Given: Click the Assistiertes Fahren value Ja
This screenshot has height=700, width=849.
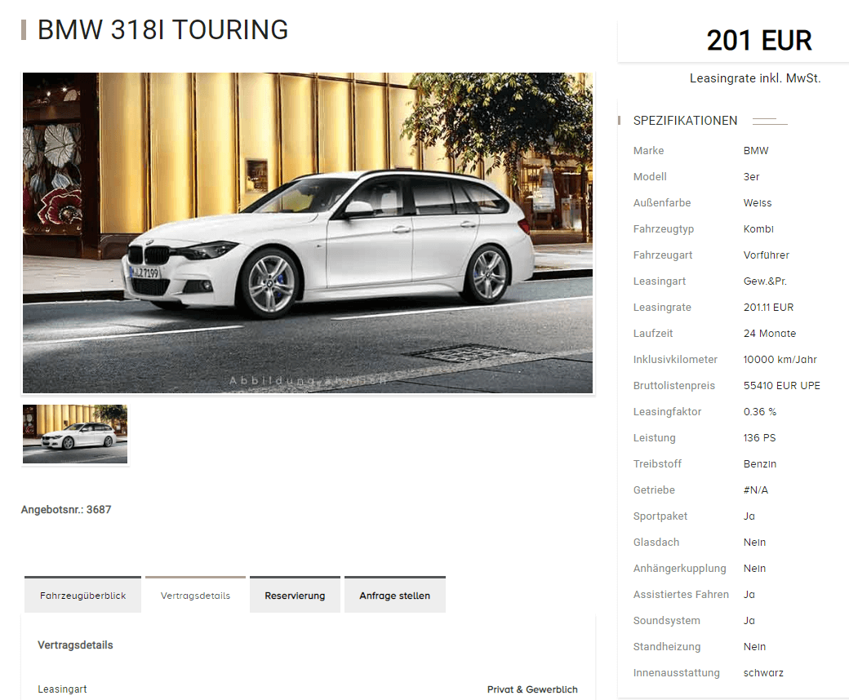Looking at the screenshot, I should (x=749, y=595).
